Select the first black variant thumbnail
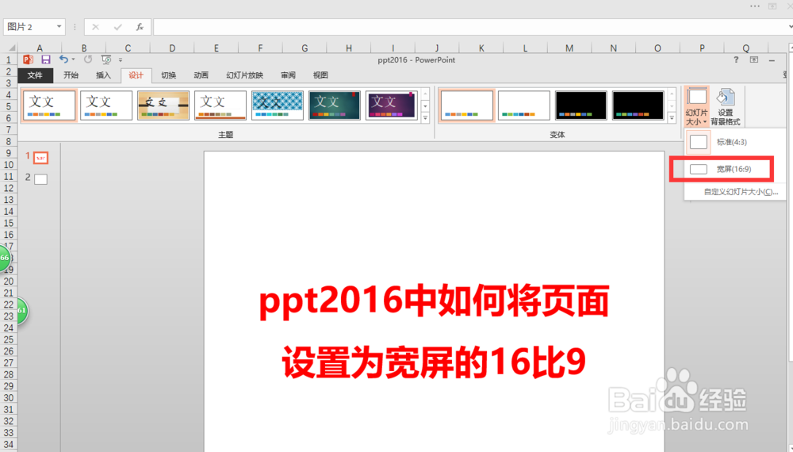Screen dimensions: 793x452 [x=581, y=105]
